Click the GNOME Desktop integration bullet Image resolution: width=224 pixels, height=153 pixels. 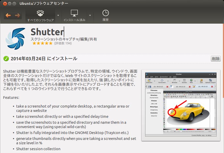click(x=72, y=133)
